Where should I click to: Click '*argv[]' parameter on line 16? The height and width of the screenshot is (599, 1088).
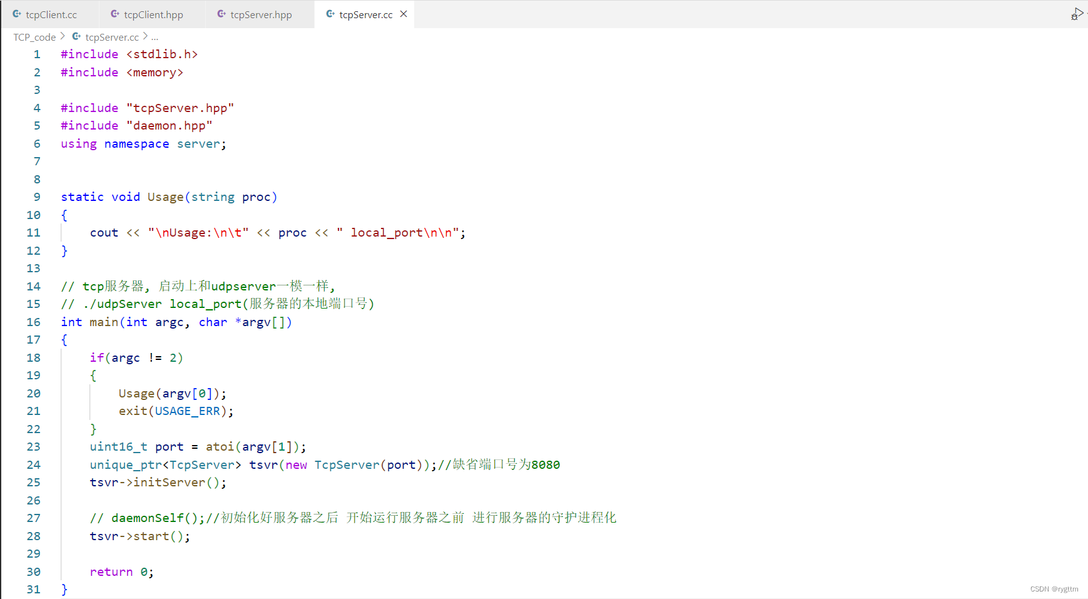point(260,322)
